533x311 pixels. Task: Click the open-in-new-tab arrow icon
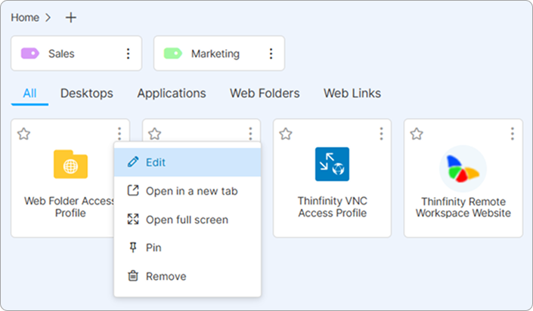click(133, 190)
